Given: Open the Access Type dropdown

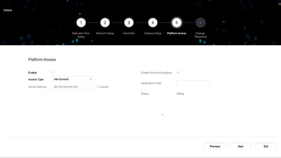Looking at the screenshot, I should 72,79.
